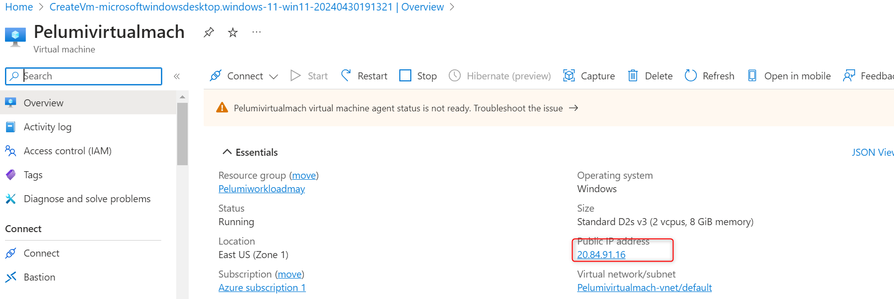Open Access control (IAM)

(x=88, y=151)
